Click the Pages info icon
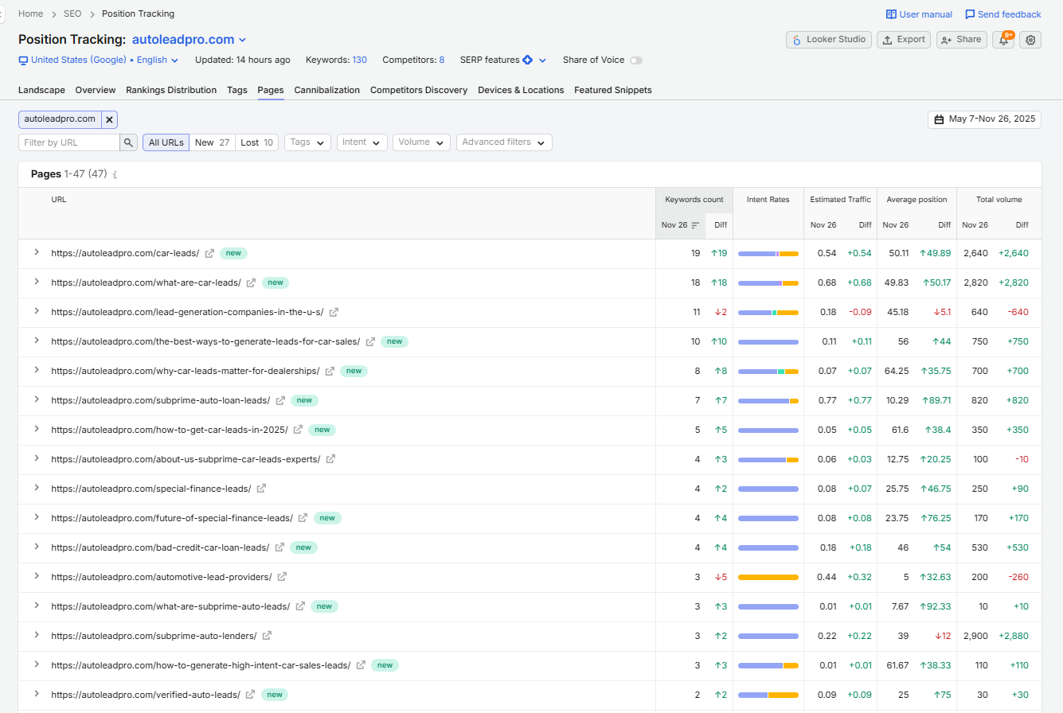 [115, 174]
